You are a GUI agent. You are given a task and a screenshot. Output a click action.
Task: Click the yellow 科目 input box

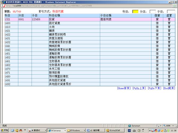click(x=135, y=12)
